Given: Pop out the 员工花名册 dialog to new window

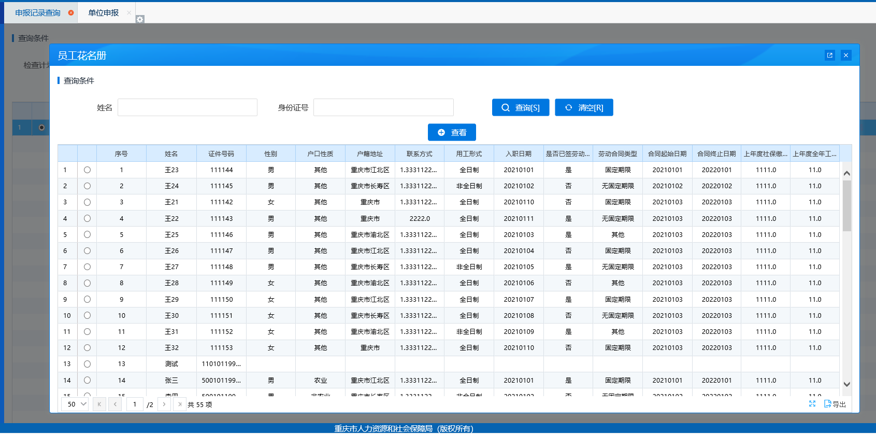Looking at the screenshot, I should pos(830,55).
